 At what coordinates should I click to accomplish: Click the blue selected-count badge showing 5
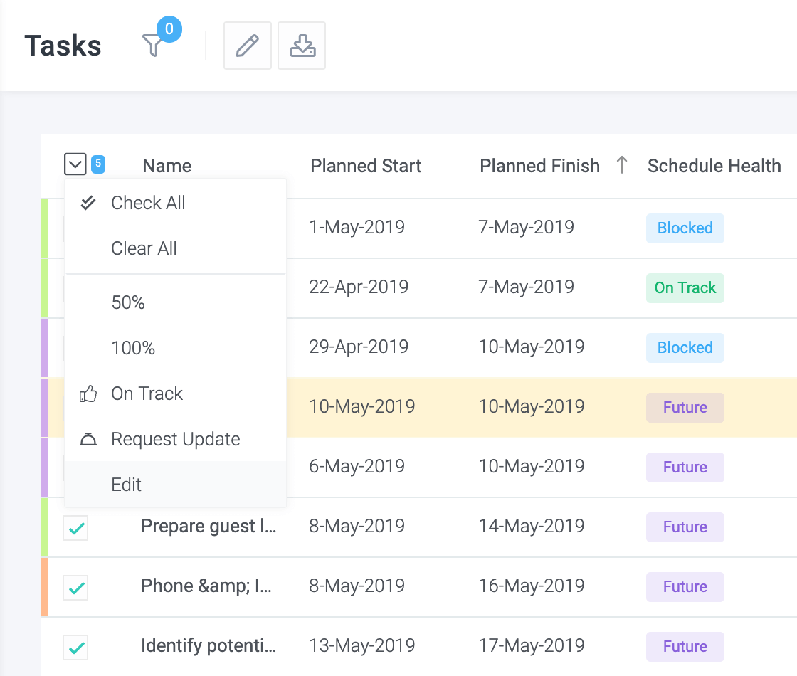(x=98, y=164)
